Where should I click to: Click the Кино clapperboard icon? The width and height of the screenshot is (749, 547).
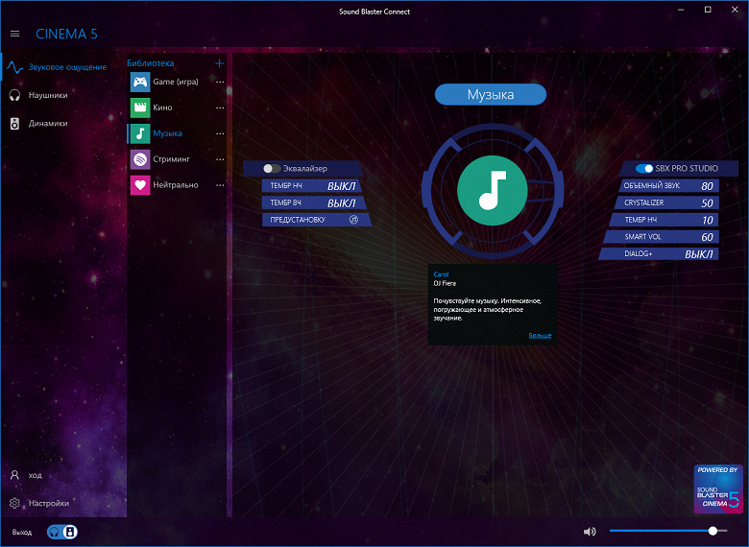[140, 107]
